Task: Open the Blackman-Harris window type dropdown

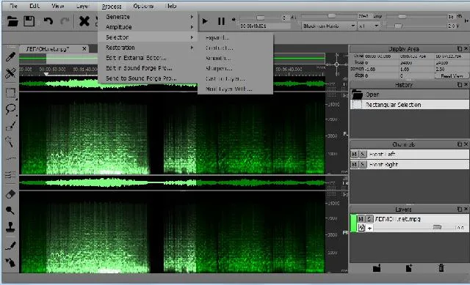Action: point(329,26)
